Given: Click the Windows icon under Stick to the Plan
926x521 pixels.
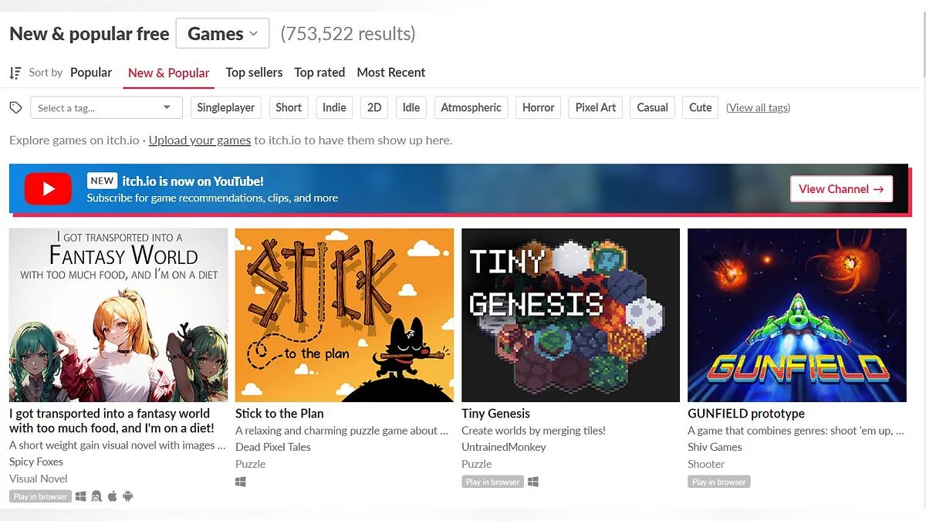Looking at the screenshot, I should [241, 482].
